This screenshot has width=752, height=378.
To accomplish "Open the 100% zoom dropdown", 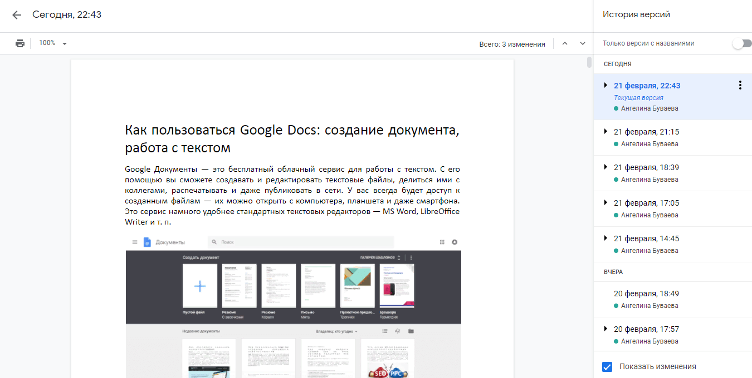I will pos(52,43).
